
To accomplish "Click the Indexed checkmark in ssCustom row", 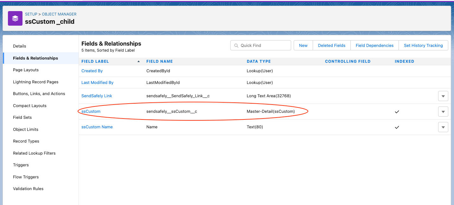I will 397,112.
